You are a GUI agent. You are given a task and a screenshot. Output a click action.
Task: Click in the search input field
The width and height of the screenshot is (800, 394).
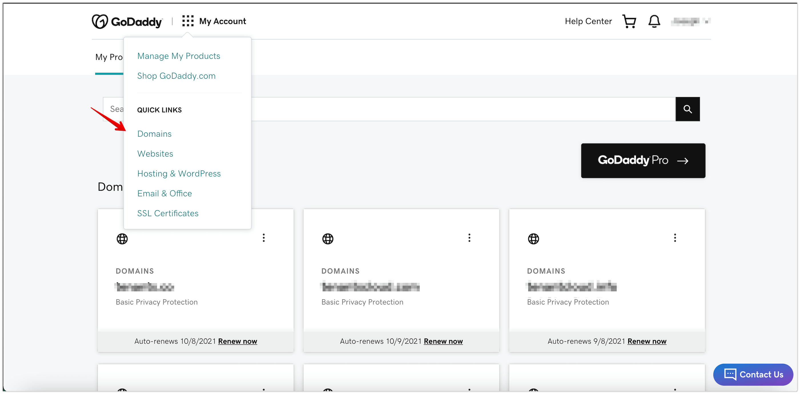click(x=389, y=109)
